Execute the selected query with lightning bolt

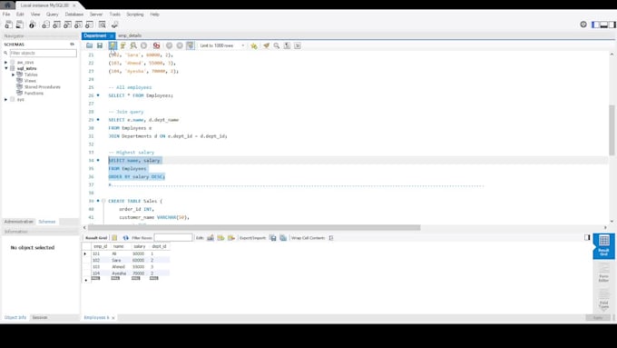pyautogui.click(x=113, y=45)
